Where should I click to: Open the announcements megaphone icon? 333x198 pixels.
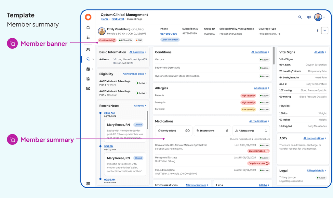(x=309, y=17)
